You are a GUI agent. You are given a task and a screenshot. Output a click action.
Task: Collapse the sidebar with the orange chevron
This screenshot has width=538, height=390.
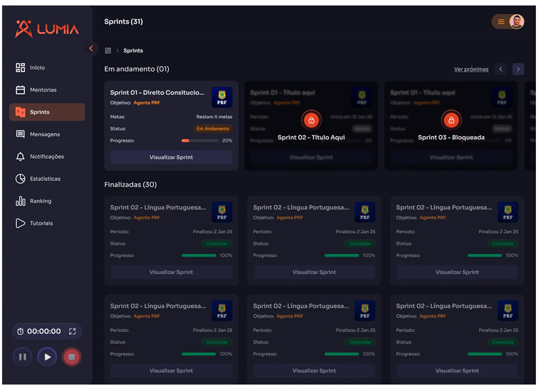pos(91,49)
